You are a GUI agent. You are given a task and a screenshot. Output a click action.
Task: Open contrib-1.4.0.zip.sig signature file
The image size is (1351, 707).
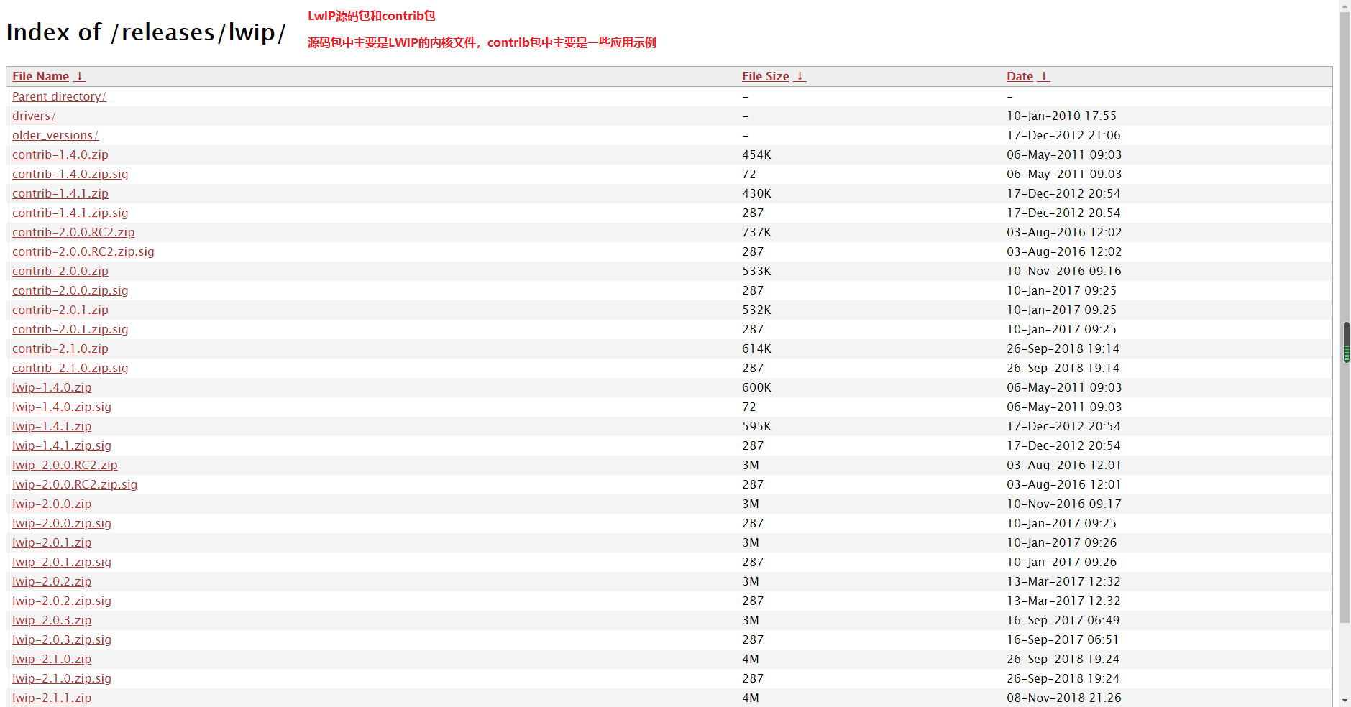click(70, 174)
